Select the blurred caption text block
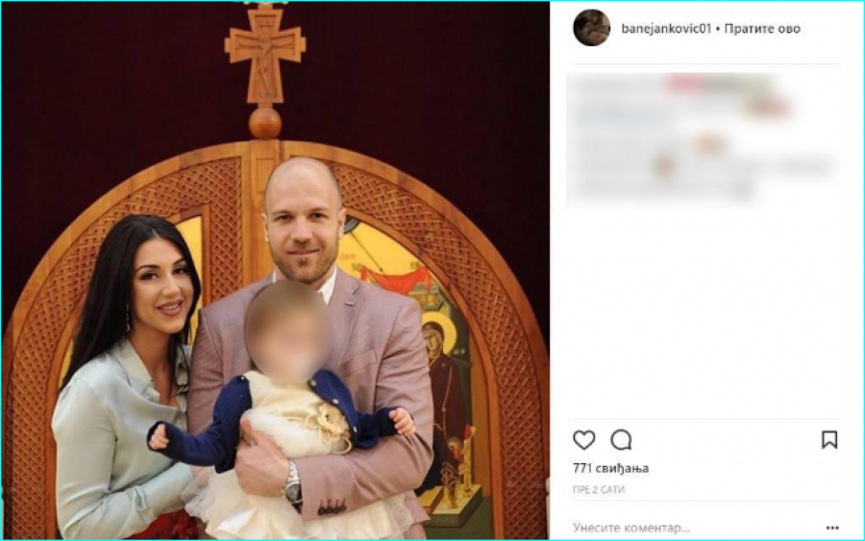 pos(703,139)
